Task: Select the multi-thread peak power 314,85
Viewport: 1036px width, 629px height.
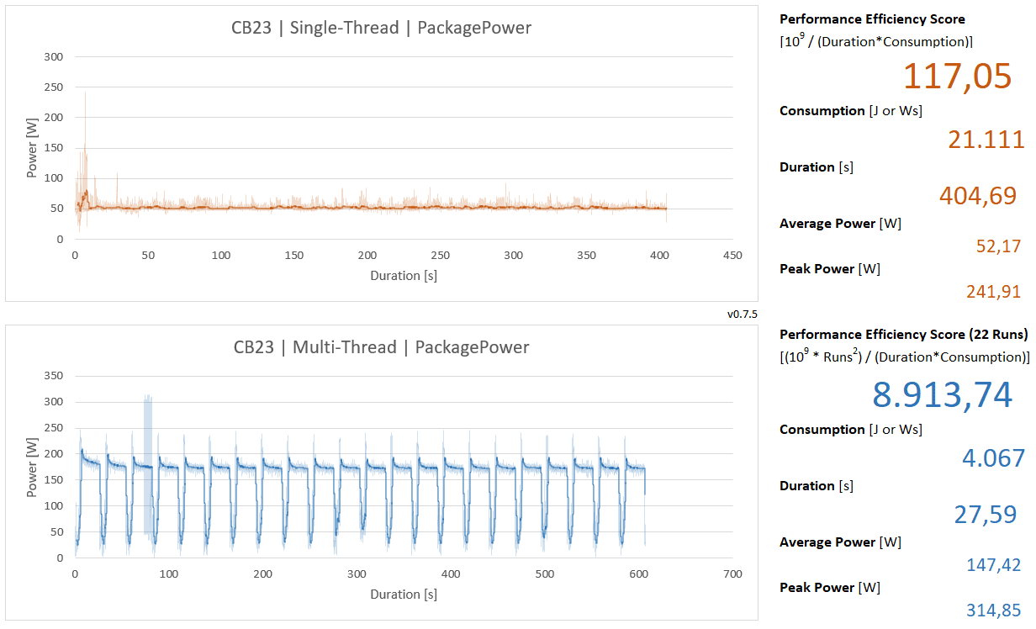Action: (993, 610)
